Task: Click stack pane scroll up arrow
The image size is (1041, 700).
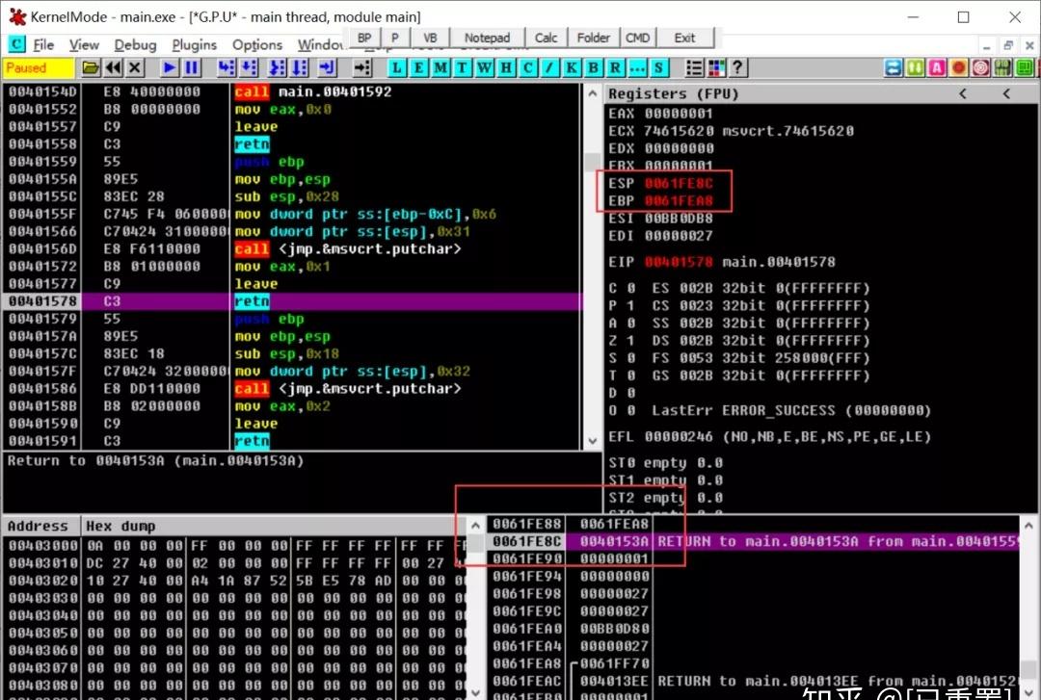Action: [1029, 526]
